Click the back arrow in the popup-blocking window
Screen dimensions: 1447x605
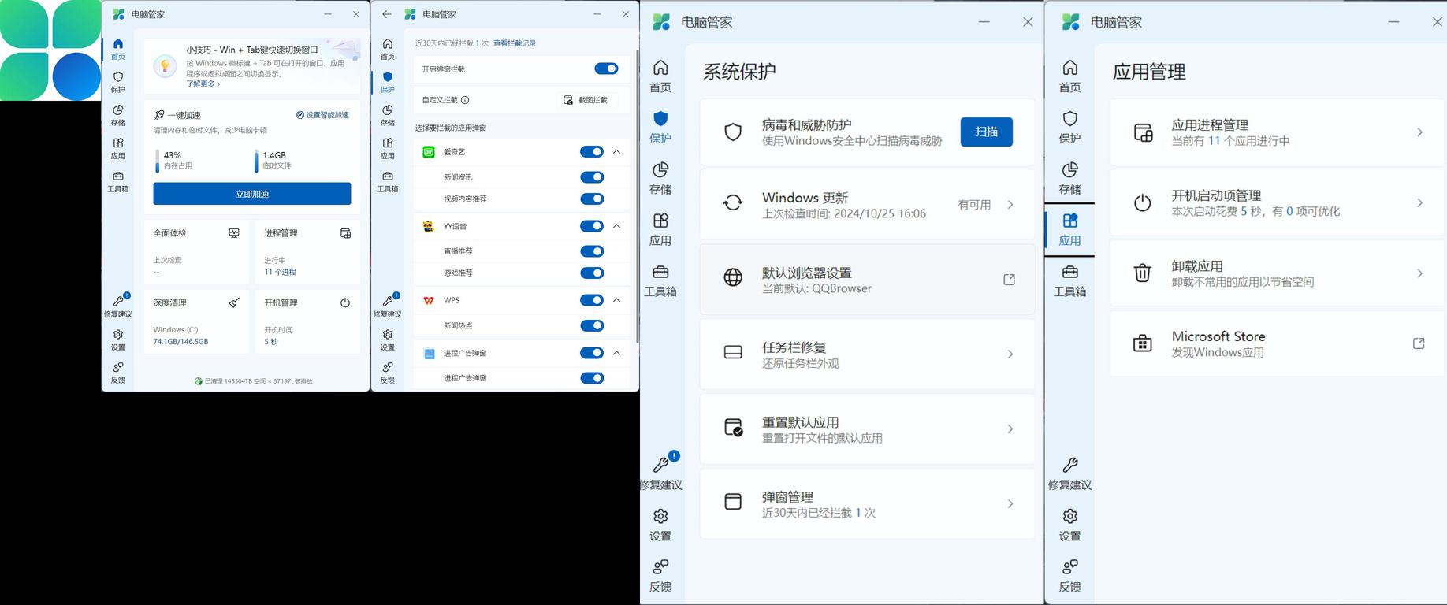(x=386, y=14)
